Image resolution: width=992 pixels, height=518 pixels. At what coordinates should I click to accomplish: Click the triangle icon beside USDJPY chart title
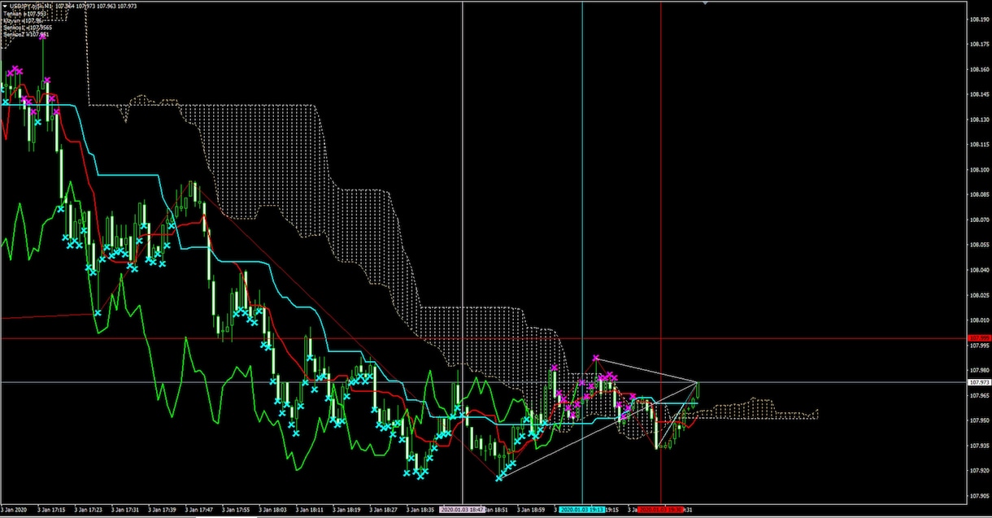tap(4, 6)
